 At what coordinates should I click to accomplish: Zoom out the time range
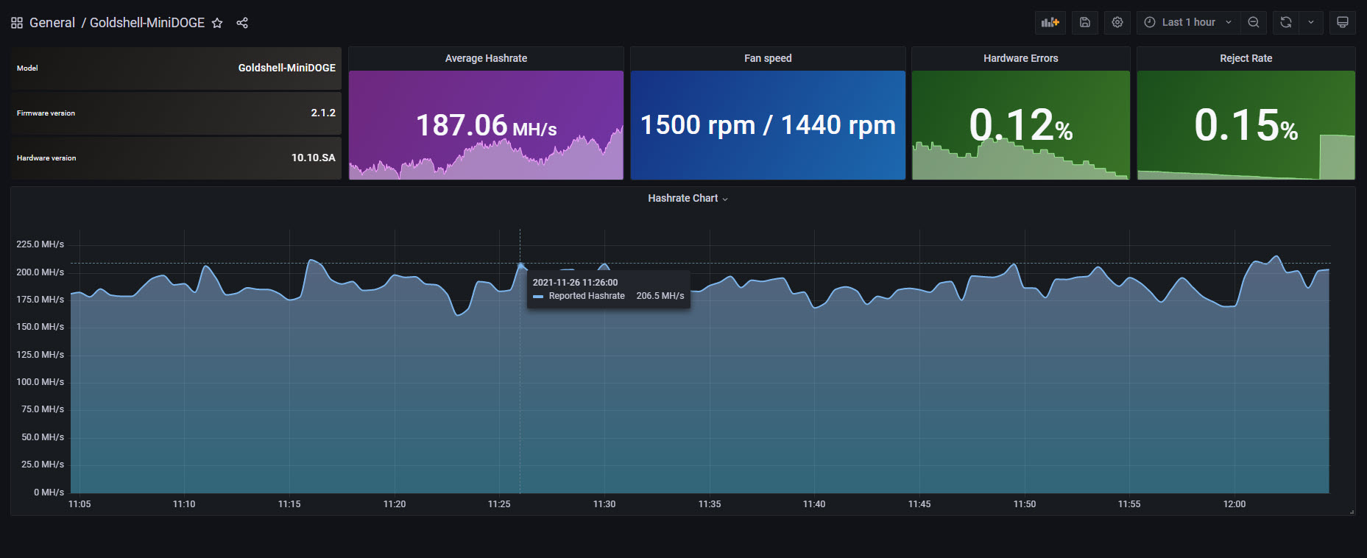[1254, 22]
